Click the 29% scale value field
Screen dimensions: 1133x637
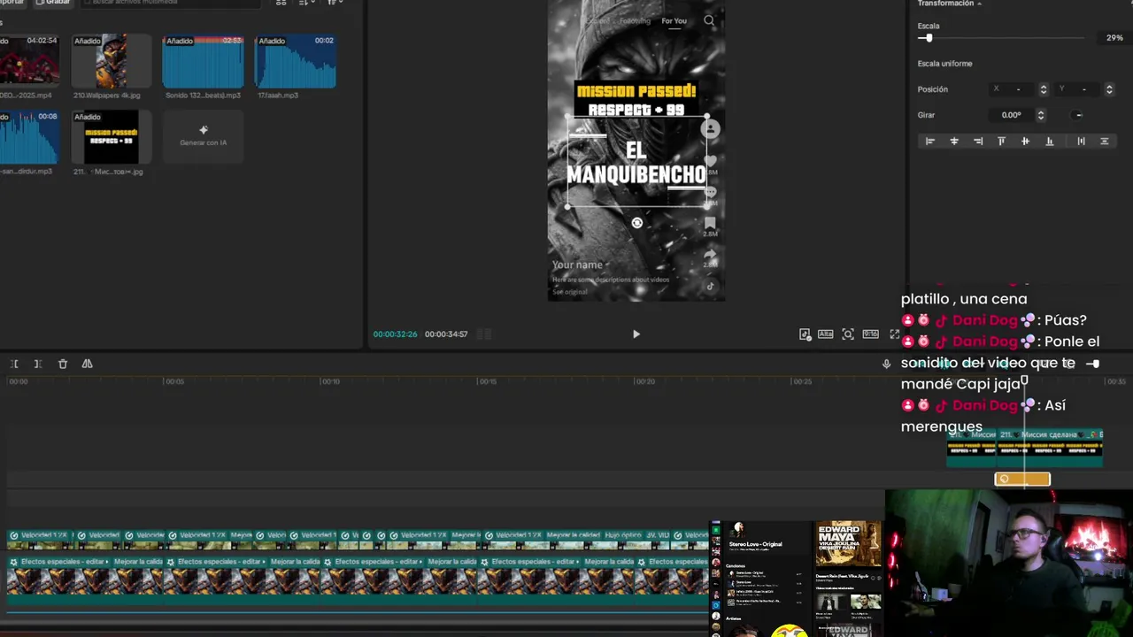coord(1114,38)
